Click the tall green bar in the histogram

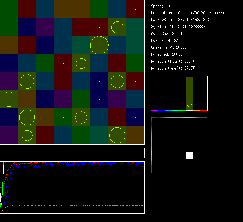(x=190, y=91)
